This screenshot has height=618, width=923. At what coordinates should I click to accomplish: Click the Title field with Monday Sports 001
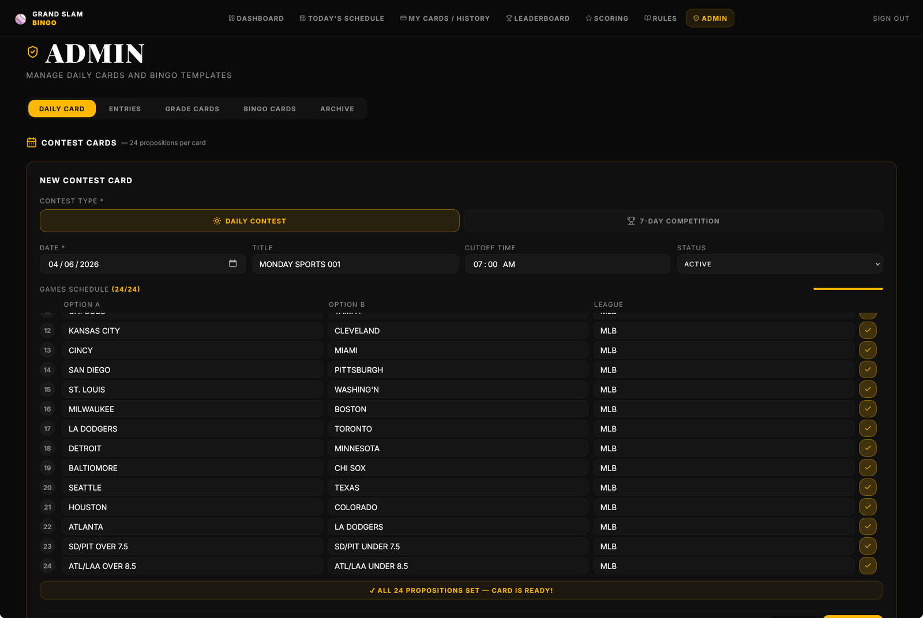coord(355,264)
